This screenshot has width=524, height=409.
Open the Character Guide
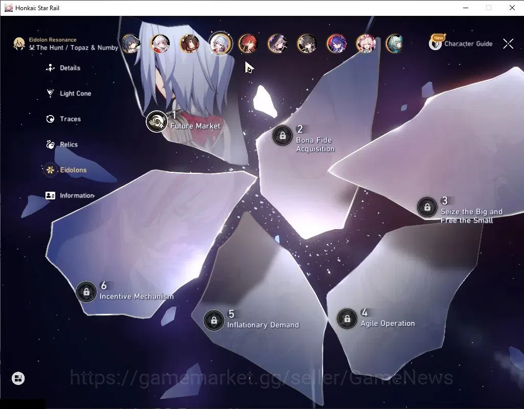461,43
